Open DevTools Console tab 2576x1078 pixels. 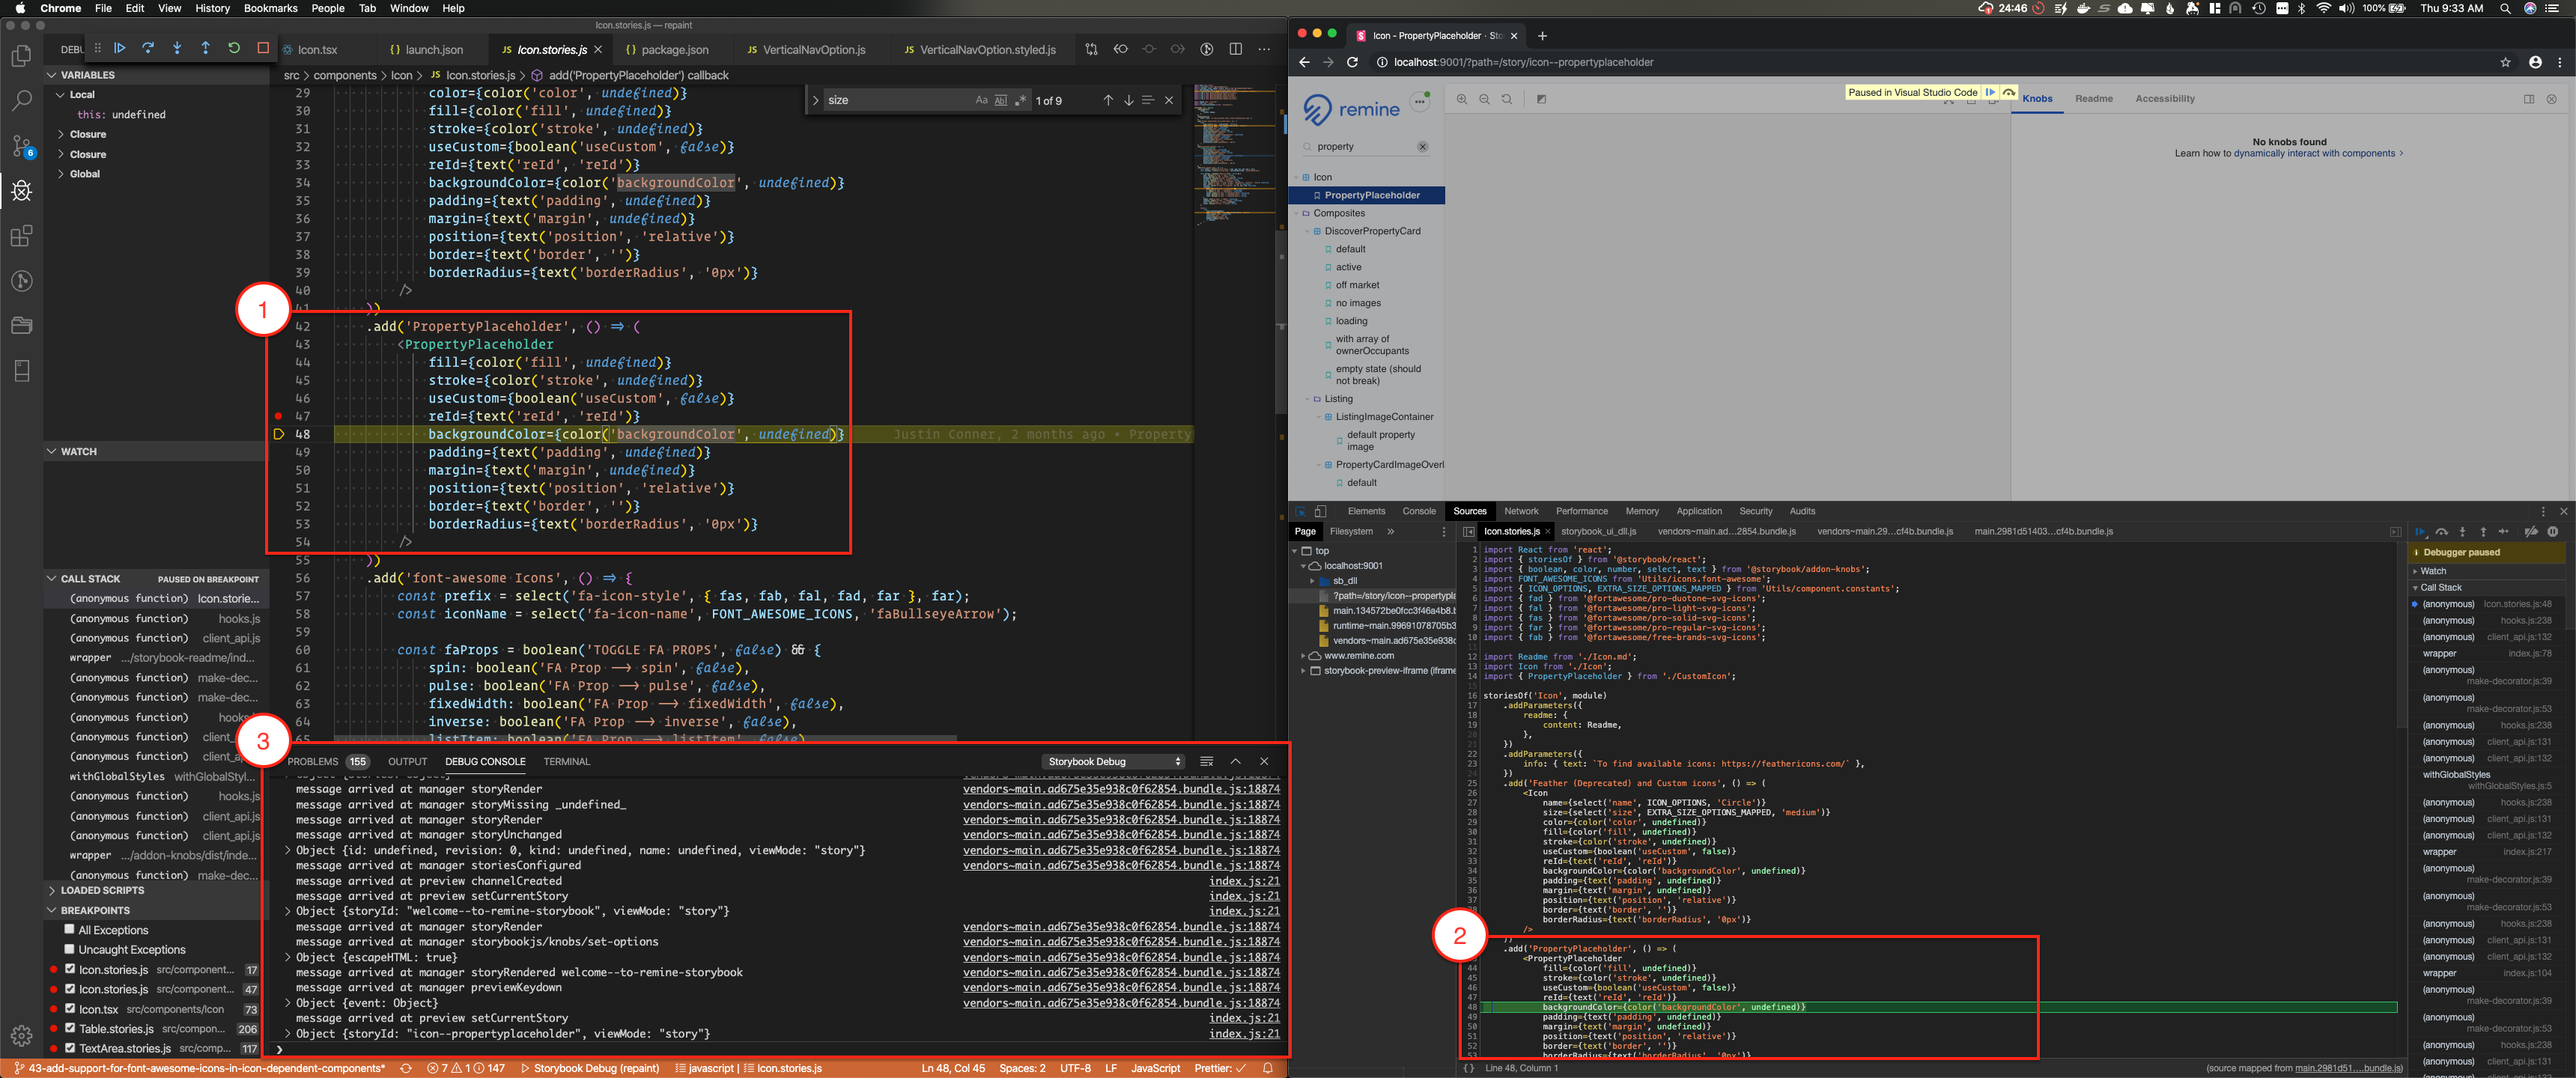[x=1419, y=511]
